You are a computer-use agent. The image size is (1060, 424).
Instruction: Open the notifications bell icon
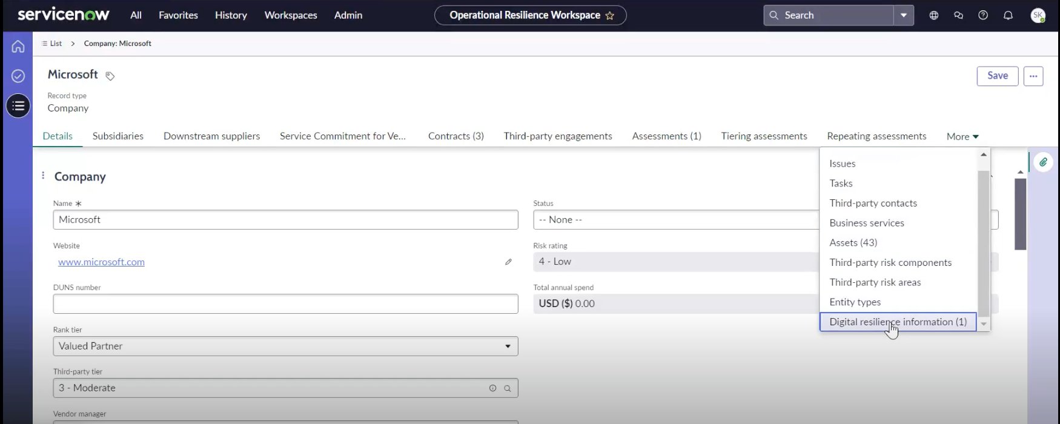(1008, 15)
